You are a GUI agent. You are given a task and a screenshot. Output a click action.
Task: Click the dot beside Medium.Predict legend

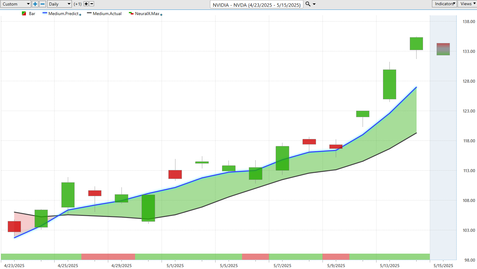click(80, 14)
